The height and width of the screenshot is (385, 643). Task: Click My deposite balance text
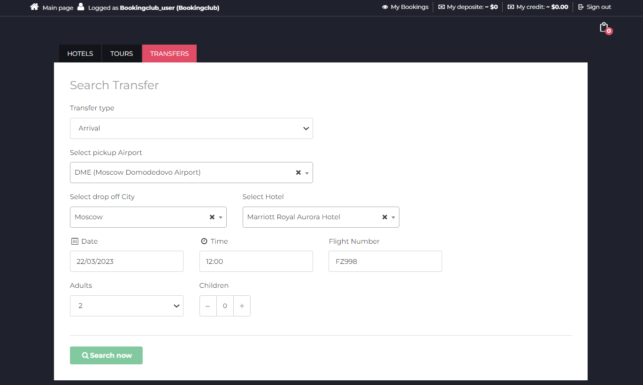pyautogui.click(x=472, y=7)
